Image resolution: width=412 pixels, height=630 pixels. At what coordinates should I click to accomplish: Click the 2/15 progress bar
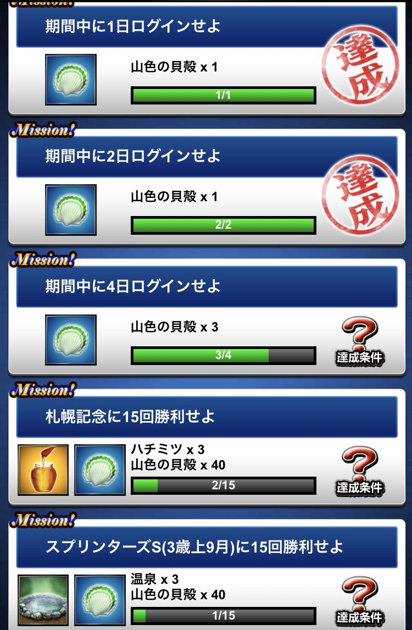pos(223,486)
